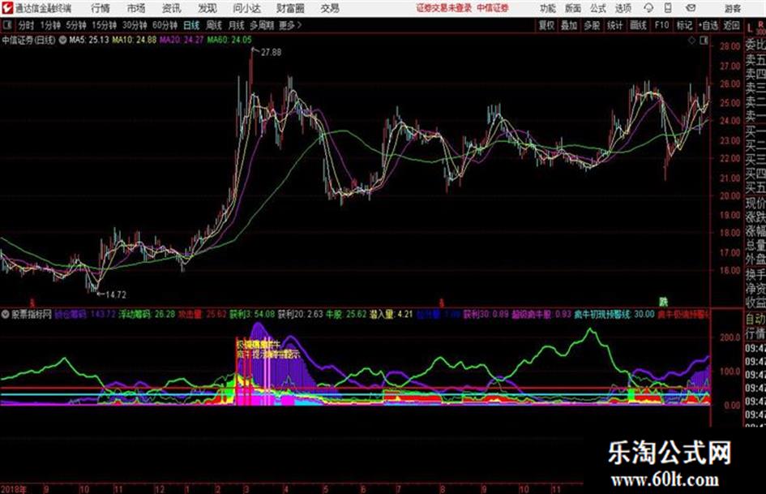Click the MA10: 24.88 indicator value

coord(135,40)
